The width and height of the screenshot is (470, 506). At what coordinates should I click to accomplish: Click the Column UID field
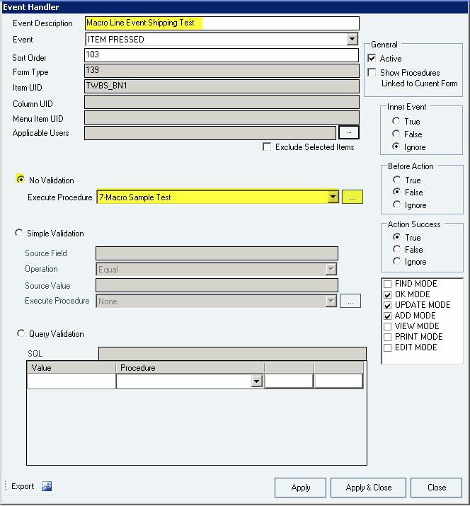coord(222,102)
